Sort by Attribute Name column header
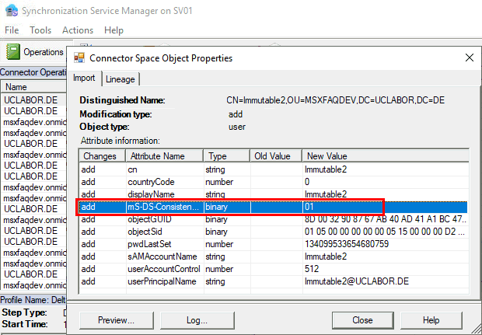Image resolution: width=482 pixels, height=335 pixels. click(163, 156)
